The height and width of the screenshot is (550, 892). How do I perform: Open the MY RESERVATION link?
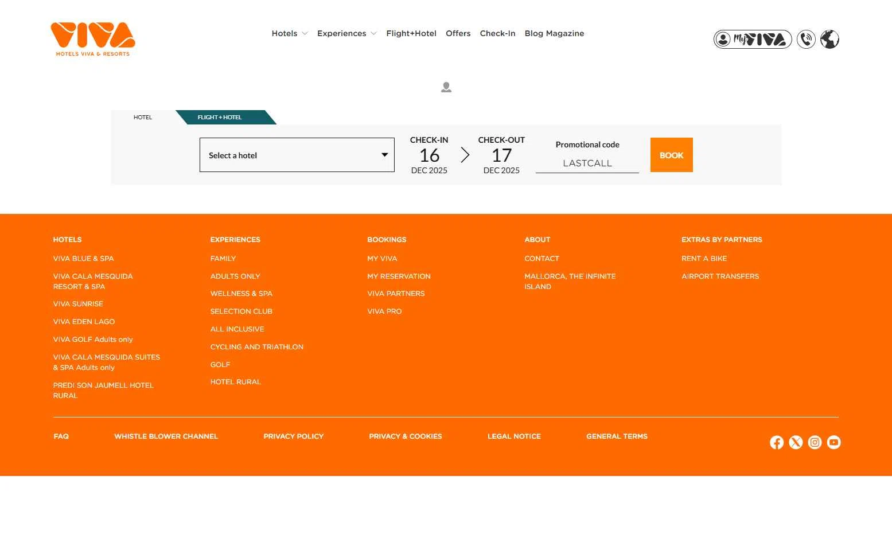(x=399, y=276)
